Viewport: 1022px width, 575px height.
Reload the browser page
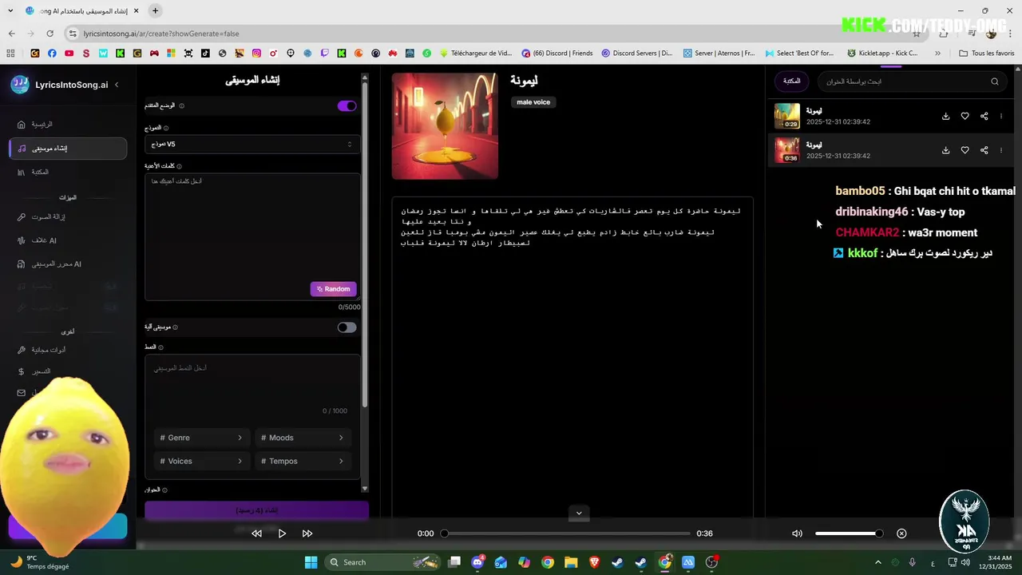[x=50, y=34]
